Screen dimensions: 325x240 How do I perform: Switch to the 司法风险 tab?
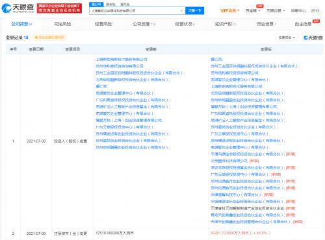tap(62, 24)
